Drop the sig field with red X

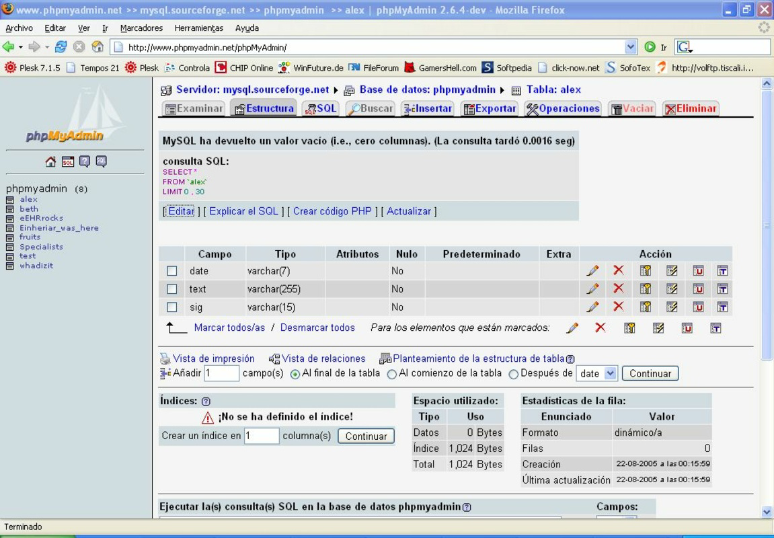[619, 307]
